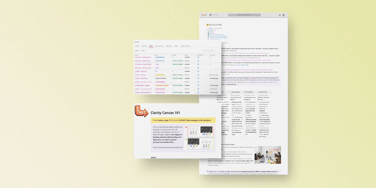Click the tab overview icon
The image size is (376, 188).
284,15
